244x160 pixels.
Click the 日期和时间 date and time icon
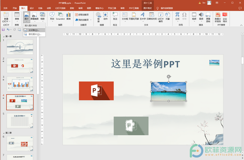click(x=152, y=15)
